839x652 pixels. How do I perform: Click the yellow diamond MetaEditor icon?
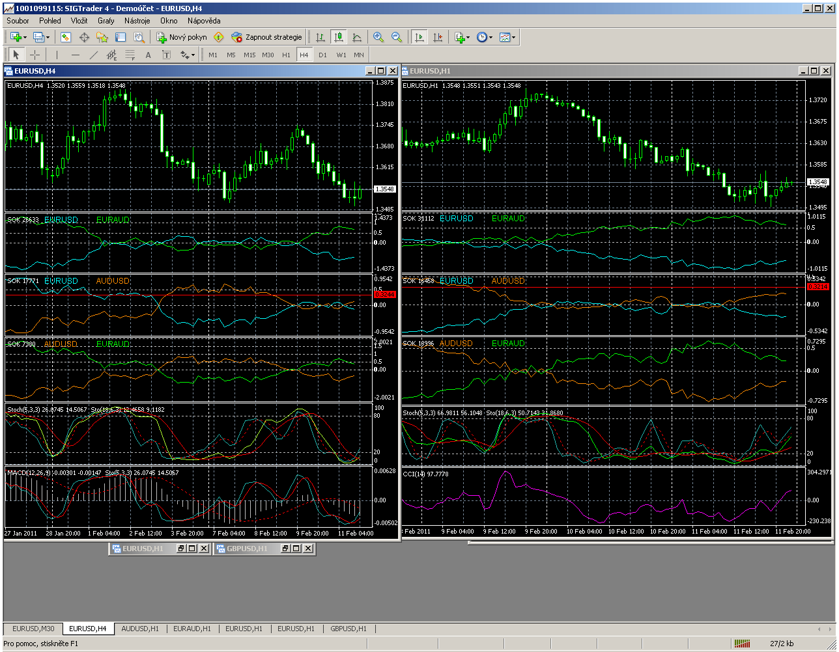point(219,37)
